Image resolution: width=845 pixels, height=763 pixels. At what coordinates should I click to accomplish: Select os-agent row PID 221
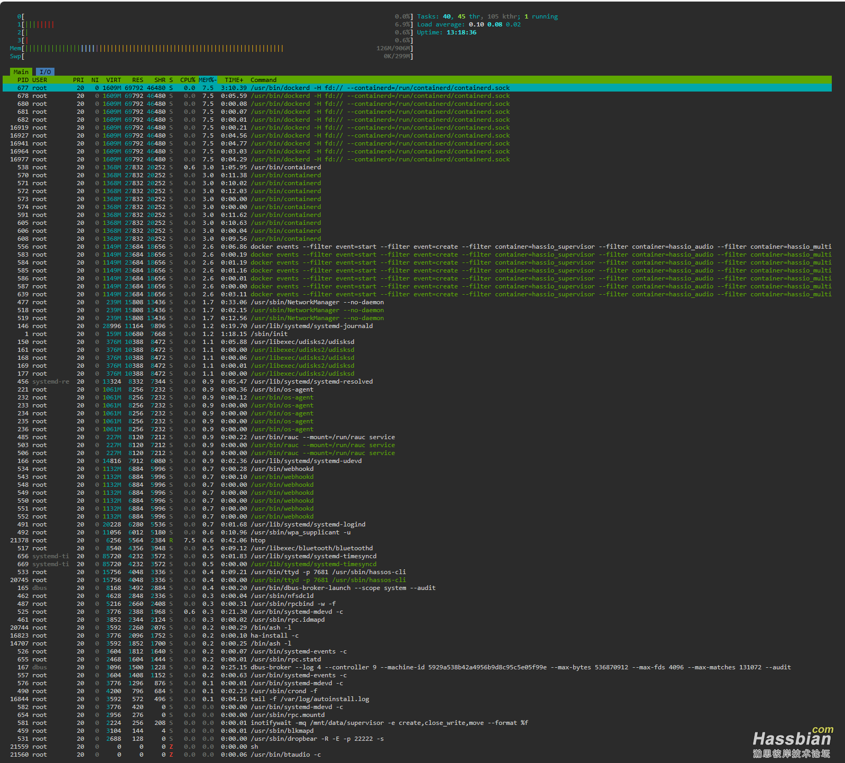[x=417, y=389]
